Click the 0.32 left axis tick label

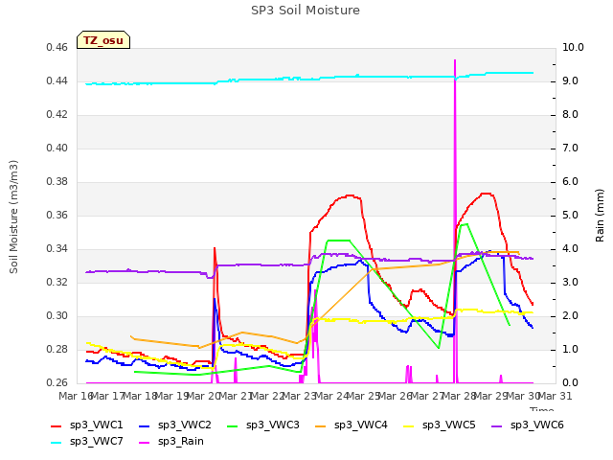[x=57, y=283]
